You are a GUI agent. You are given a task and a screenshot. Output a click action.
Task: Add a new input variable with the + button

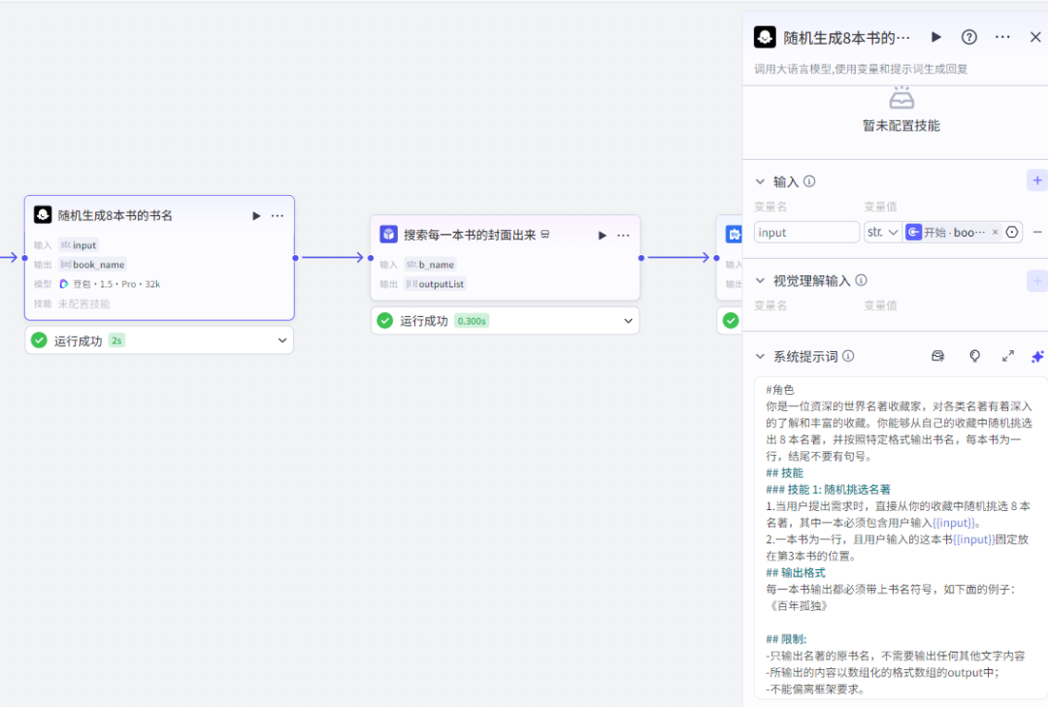pos(1037,179)
